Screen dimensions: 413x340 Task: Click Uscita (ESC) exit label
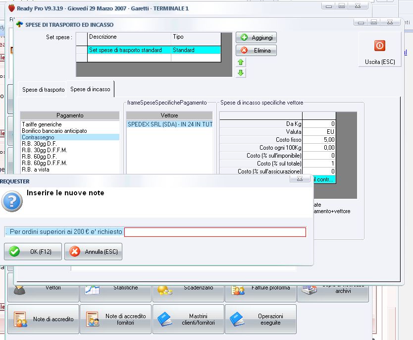380,62
